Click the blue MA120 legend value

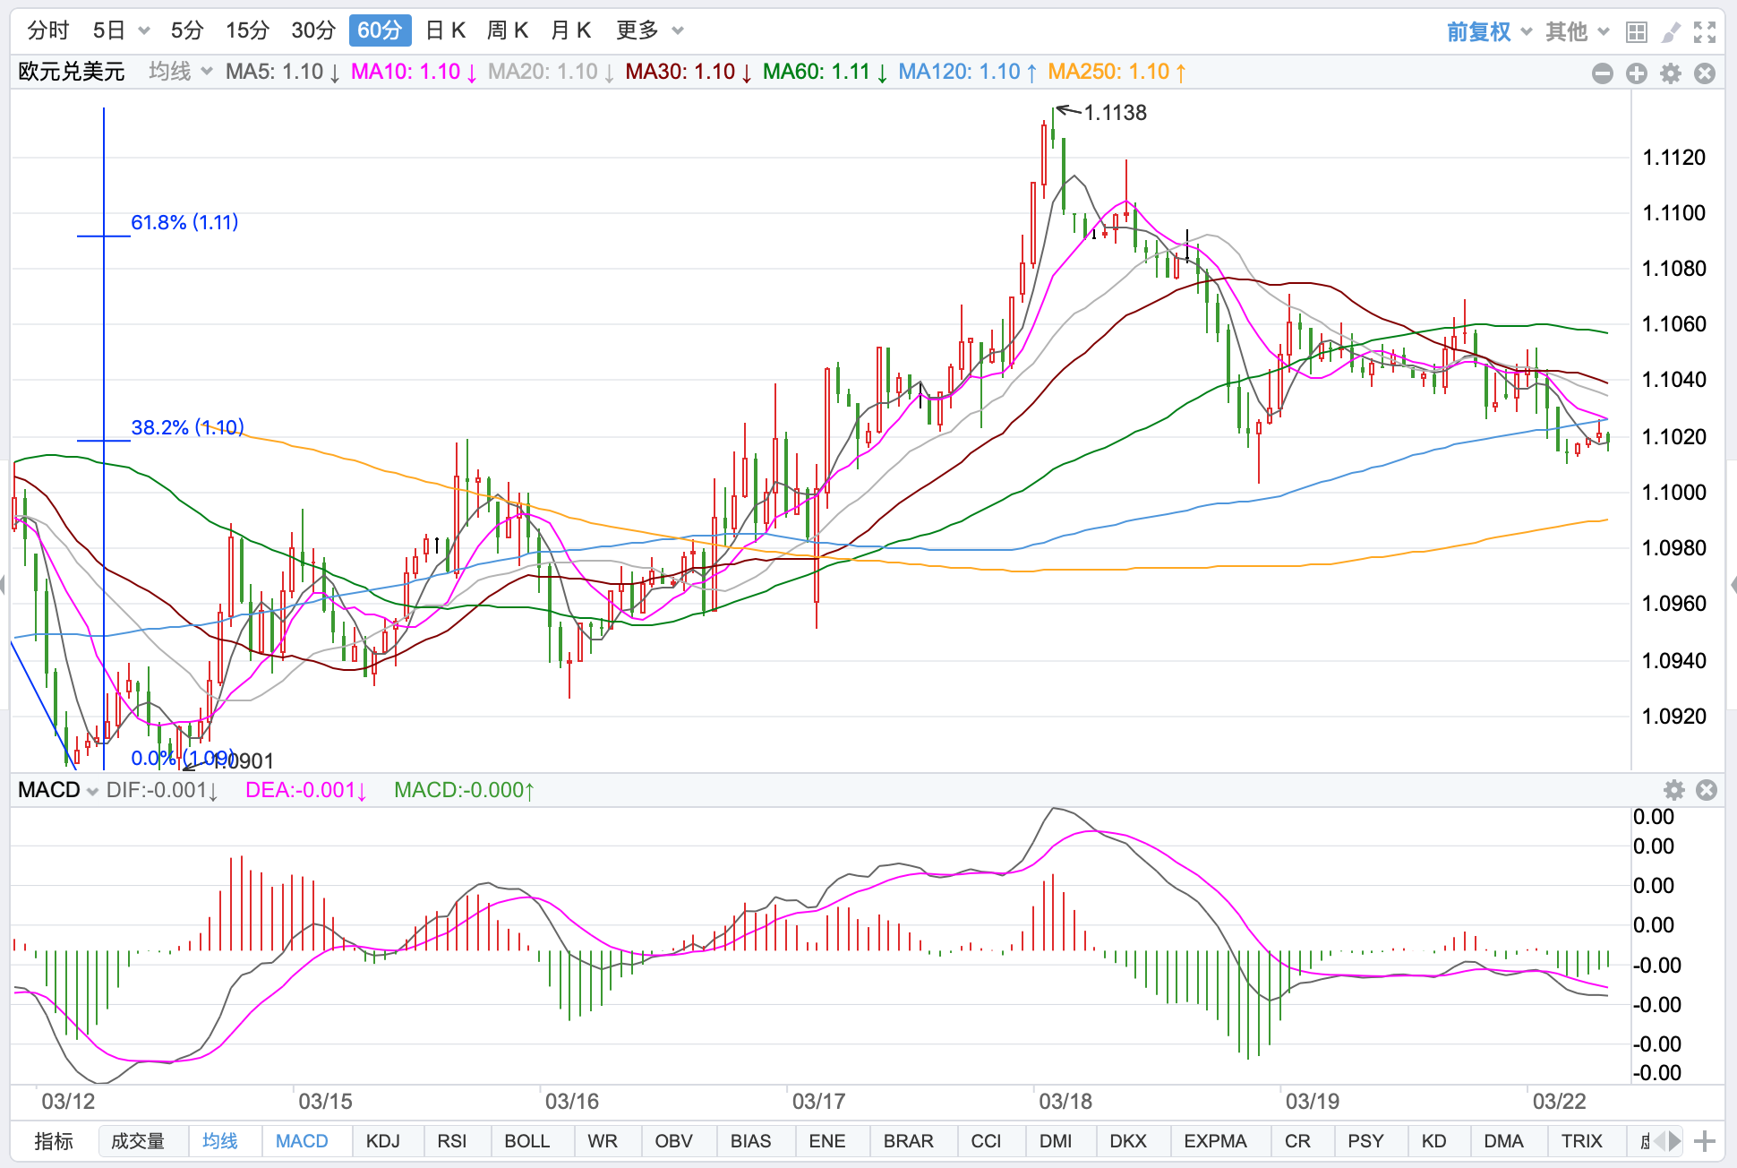[967, 72]
